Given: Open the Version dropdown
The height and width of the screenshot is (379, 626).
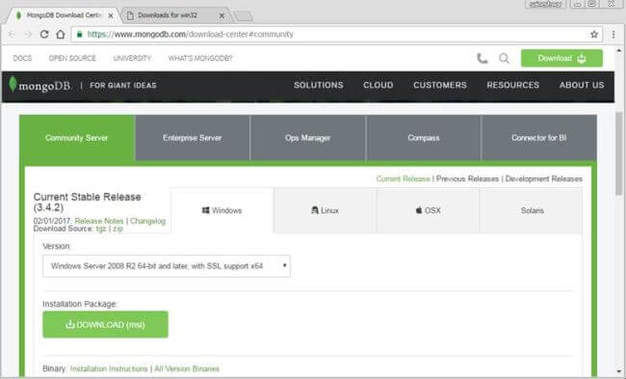Looking at the screenshot, I should pos(167,266).
